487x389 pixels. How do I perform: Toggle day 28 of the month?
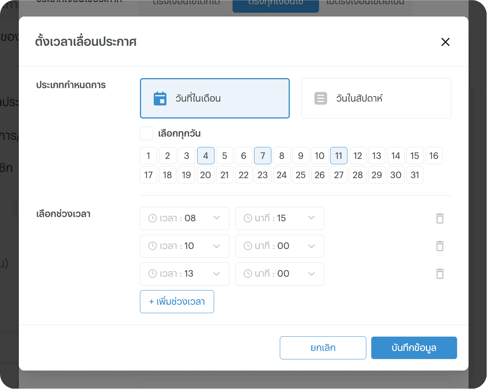tap(358, 175)
